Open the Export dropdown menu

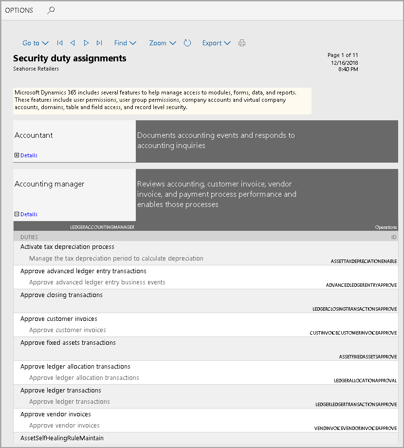217,43
